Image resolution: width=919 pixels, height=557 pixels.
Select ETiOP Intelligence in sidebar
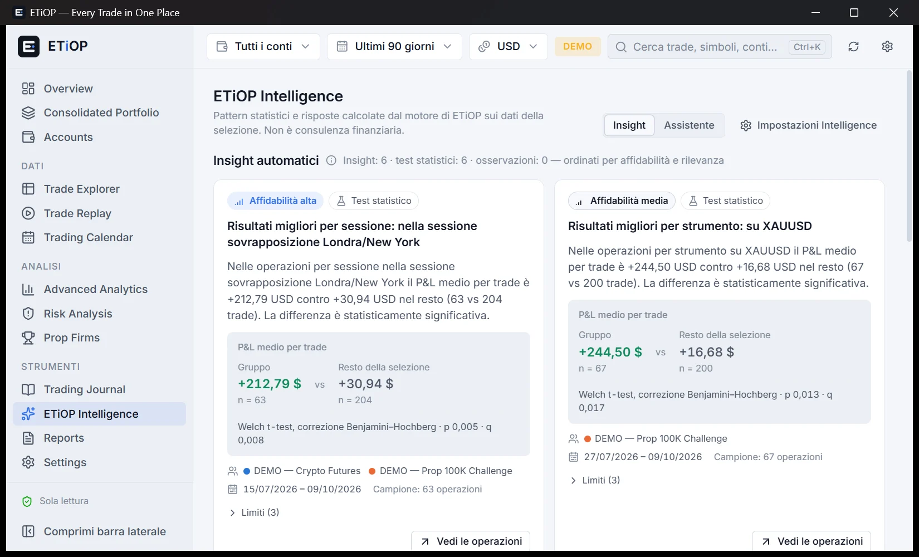(x=99, y=414)
